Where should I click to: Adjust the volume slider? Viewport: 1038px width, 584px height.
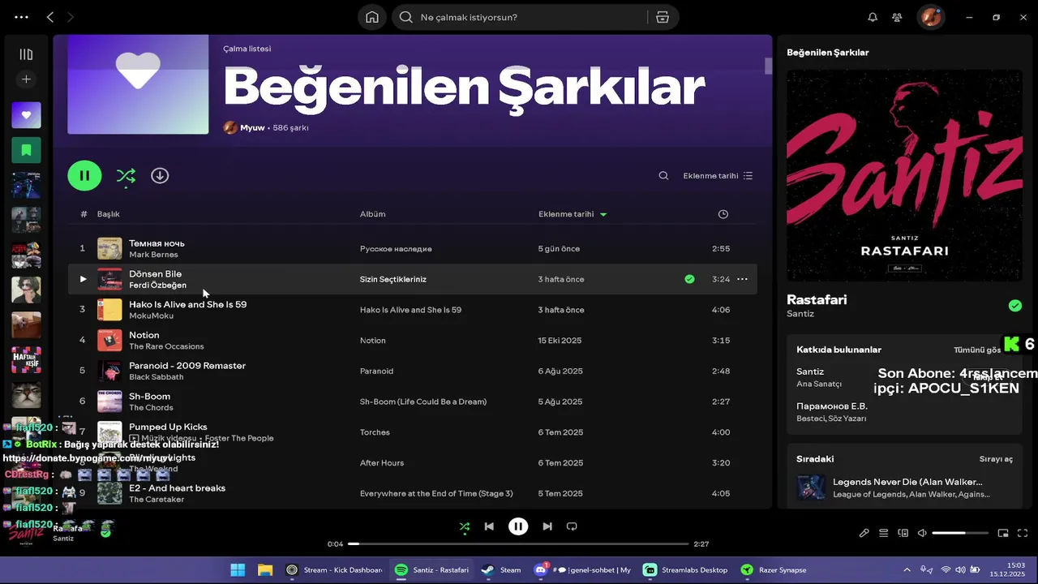click(960, 533)
